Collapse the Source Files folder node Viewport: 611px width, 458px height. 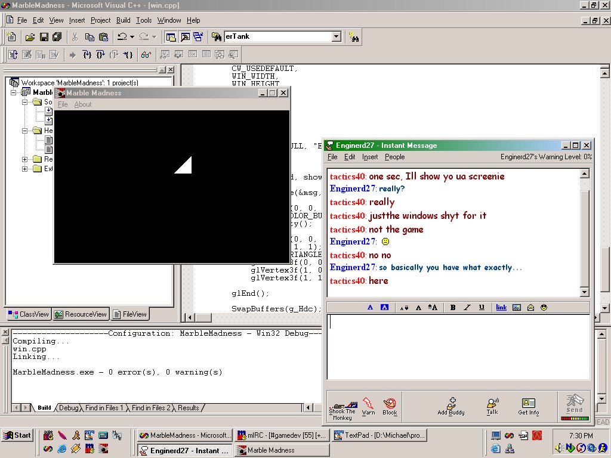[25, 102]
